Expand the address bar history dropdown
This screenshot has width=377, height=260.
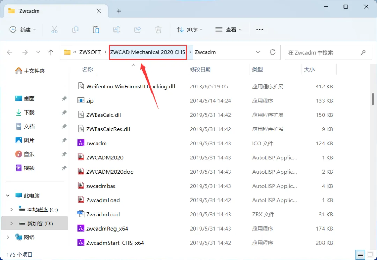tap(258, 52)
